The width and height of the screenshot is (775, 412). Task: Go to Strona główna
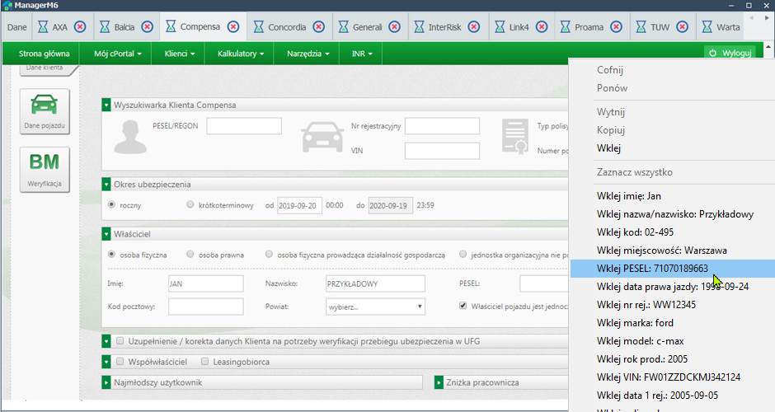[x=44, y=54]
